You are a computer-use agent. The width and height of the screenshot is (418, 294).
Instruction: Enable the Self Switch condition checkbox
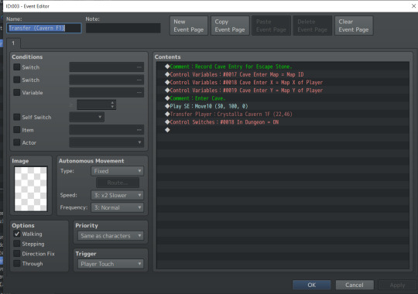coord(17,117)
